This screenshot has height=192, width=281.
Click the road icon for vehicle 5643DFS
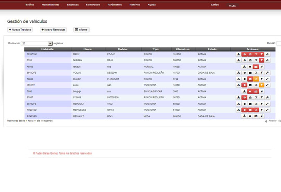[x=238, y=73]
